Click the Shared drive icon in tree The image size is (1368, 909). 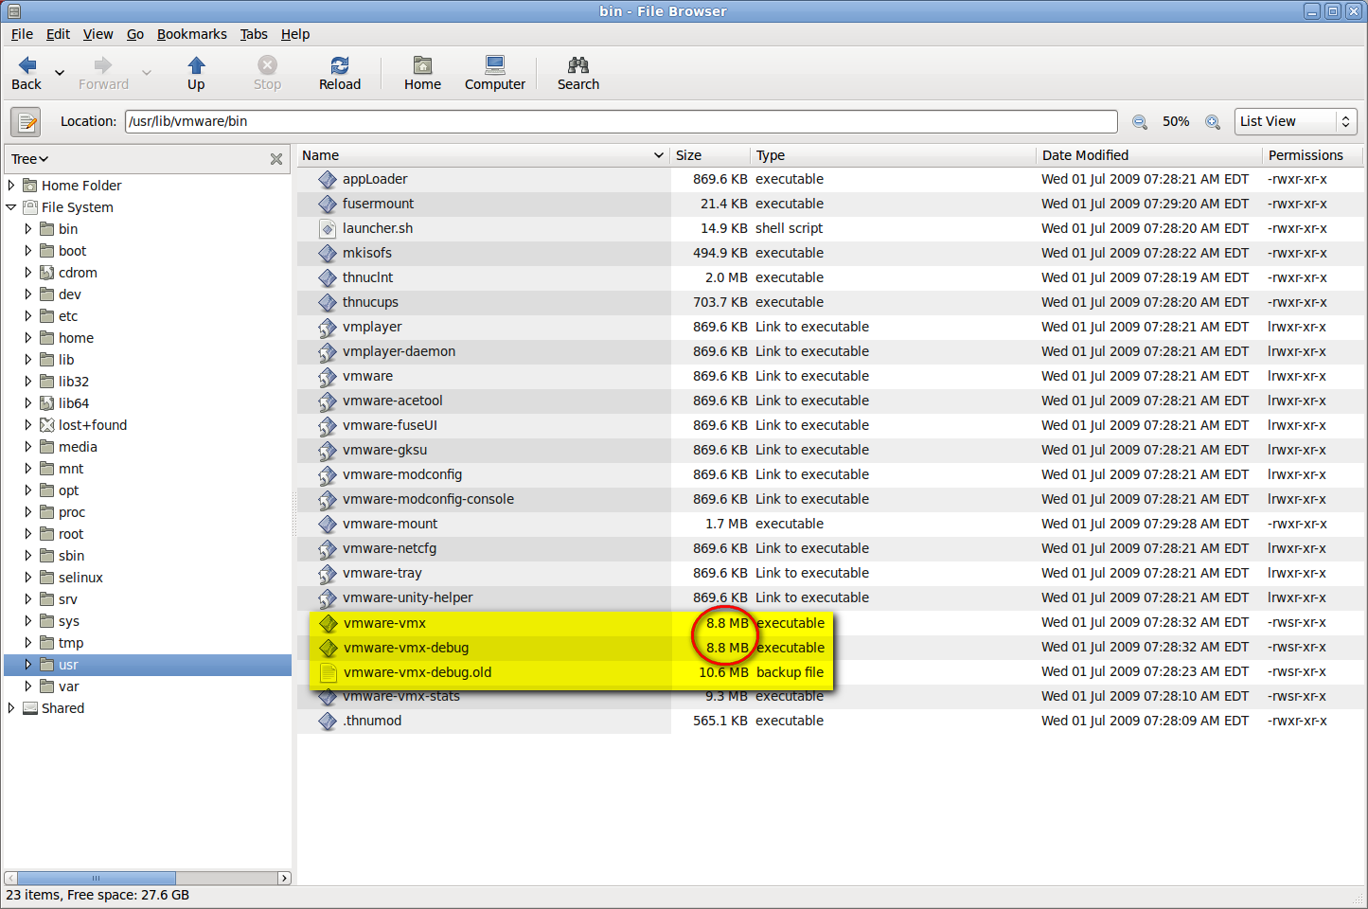click(x=30, y=708)
